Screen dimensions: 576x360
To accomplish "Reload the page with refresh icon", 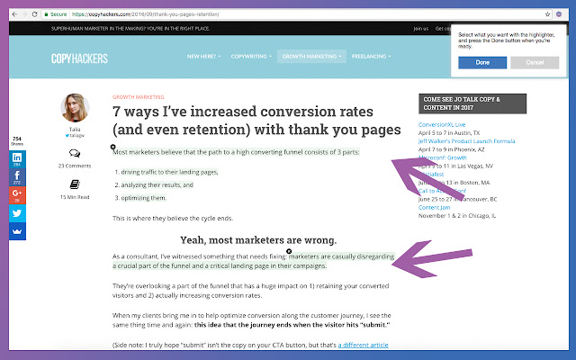I will 34,14.
